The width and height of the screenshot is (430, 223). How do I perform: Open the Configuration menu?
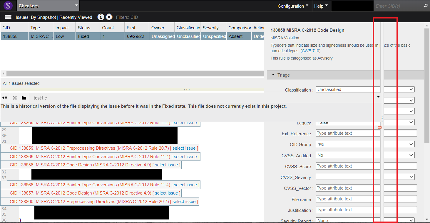click(x=292, y=6)
